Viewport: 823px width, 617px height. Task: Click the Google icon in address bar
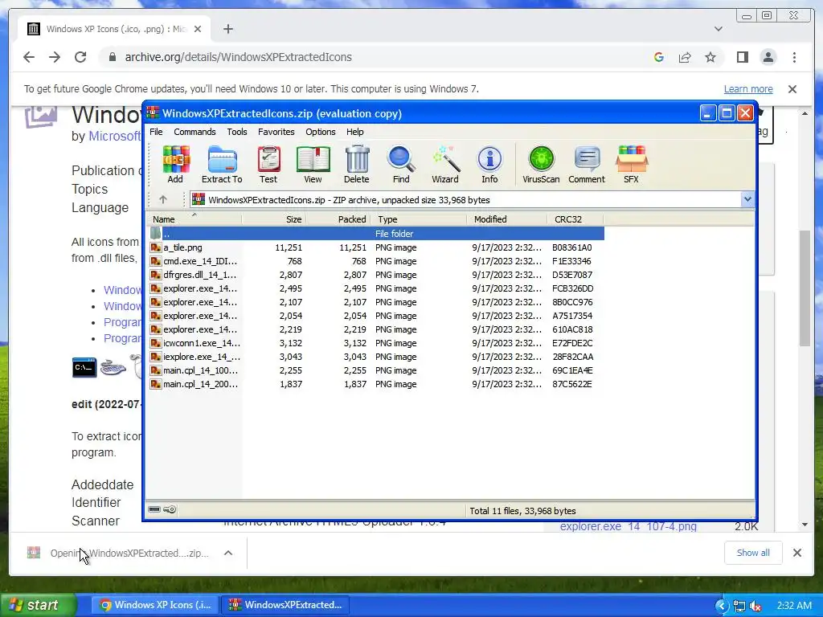659,57
